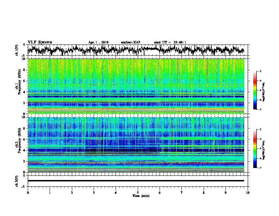
Task: Click the "6" frequency tick of ch.2 spectrogram
Action: click(x=24, y=139)
